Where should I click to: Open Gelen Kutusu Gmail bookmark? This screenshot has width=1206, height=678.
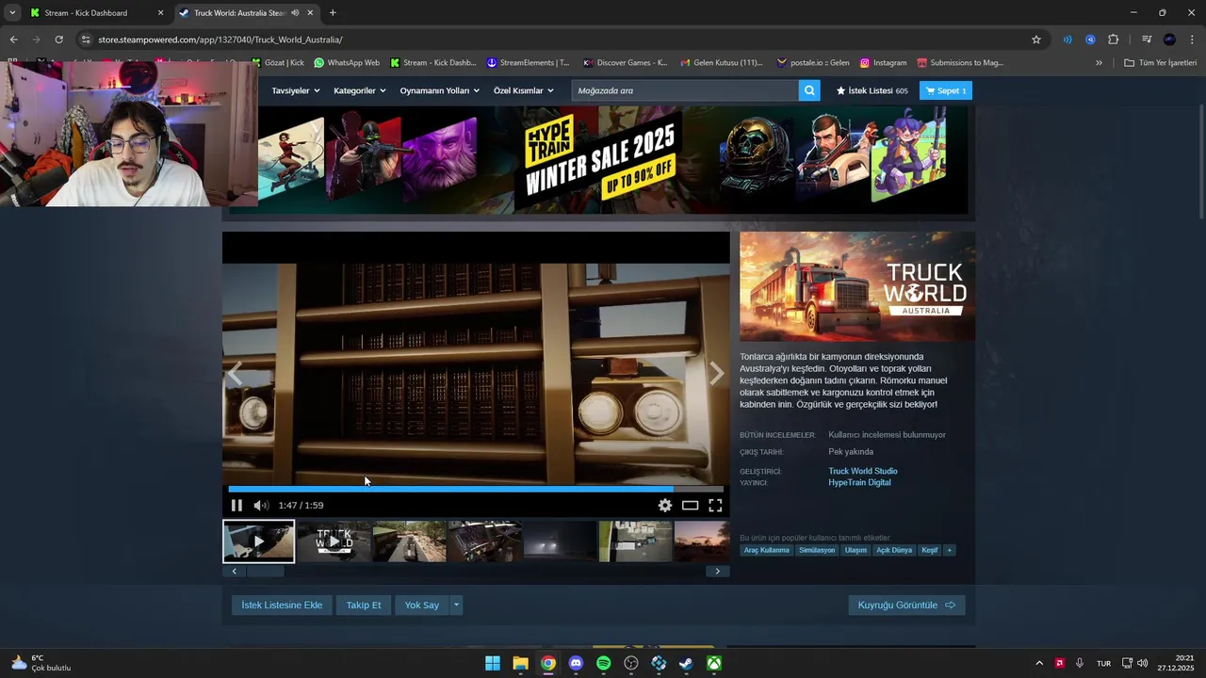[x=721, y=63]
